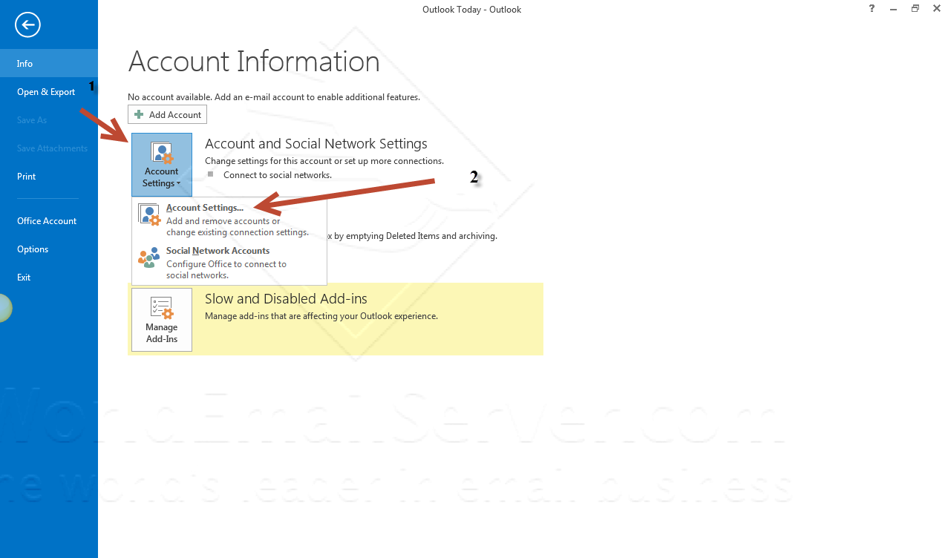Click Connect to social networks link
This screenshot has width=948, height=558.
point(278,175)
